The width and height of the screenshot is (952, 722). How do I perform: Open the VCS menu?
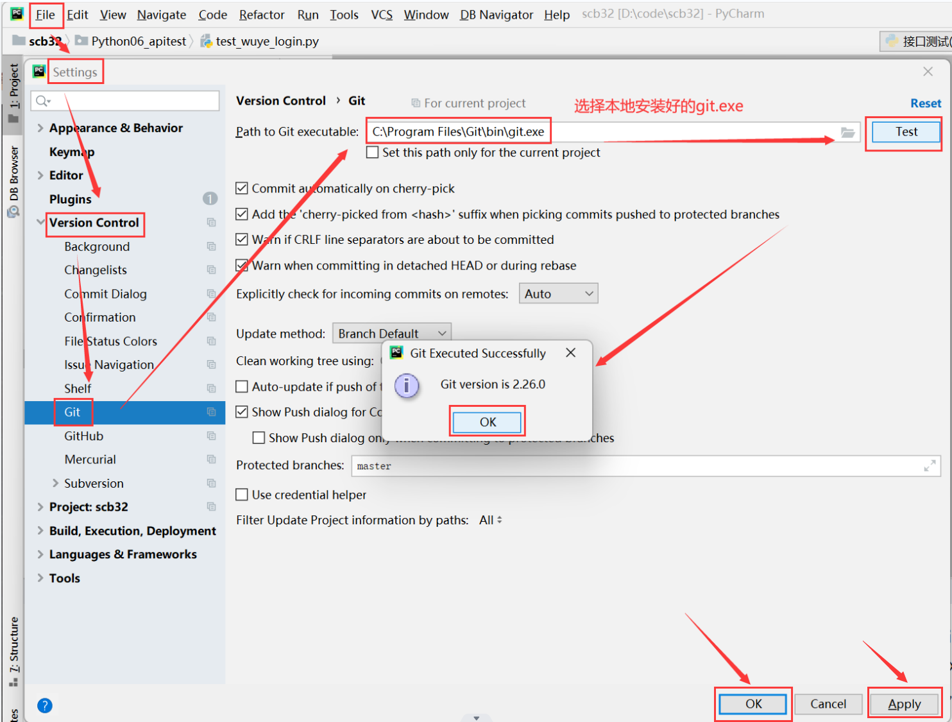pyautogui.click(x=381, y=15)
